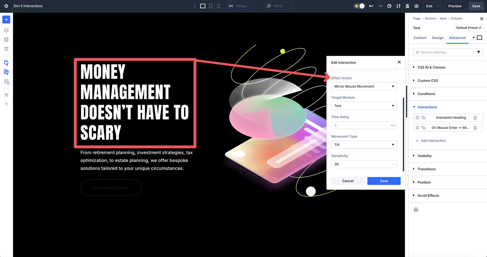The width and height of the screenshot is (487, 257).
Task: Click Add Interaction in the Interactions section
Action: tap(431, 140)
